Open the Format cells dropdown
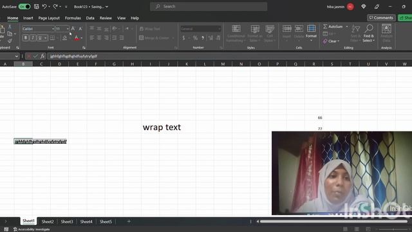 pyautogui.click(x=311, y=33)
